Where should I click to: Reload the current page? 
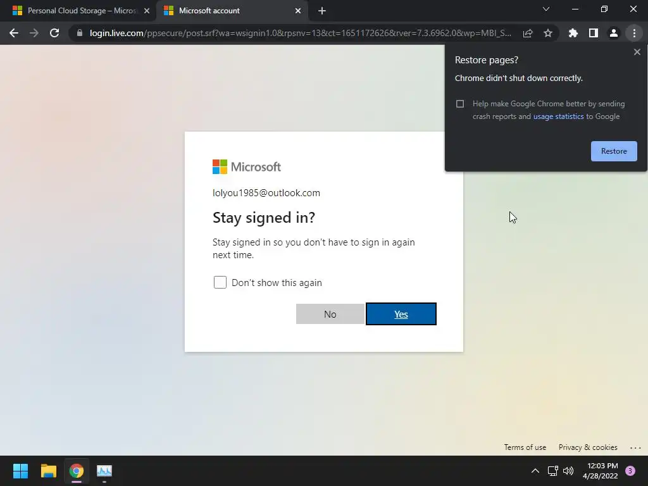(54, 33)
